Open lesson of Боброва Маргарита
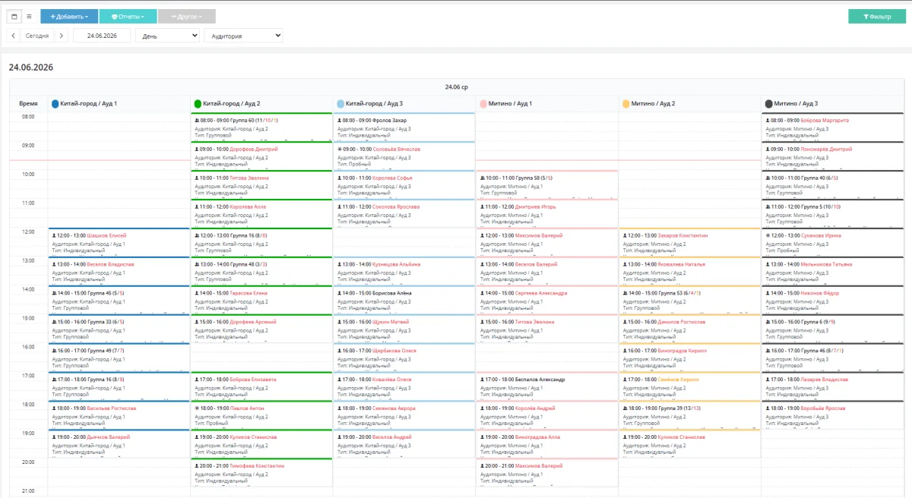 click(x=833, y=127)
